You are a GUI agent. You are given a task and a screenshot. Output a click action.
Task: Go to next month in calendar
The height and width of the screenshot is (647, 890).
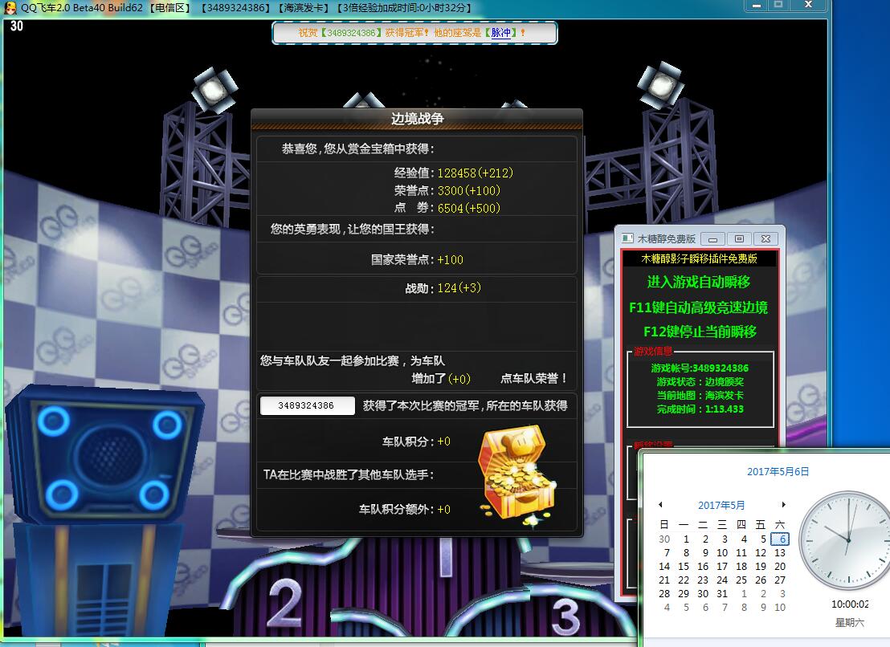[783, 505]
